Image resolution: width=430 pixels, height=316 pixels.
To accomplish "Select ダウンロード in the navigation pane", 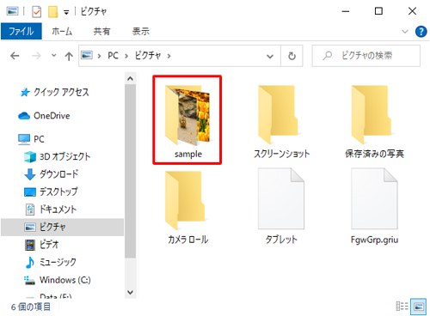I will (52, 174).
